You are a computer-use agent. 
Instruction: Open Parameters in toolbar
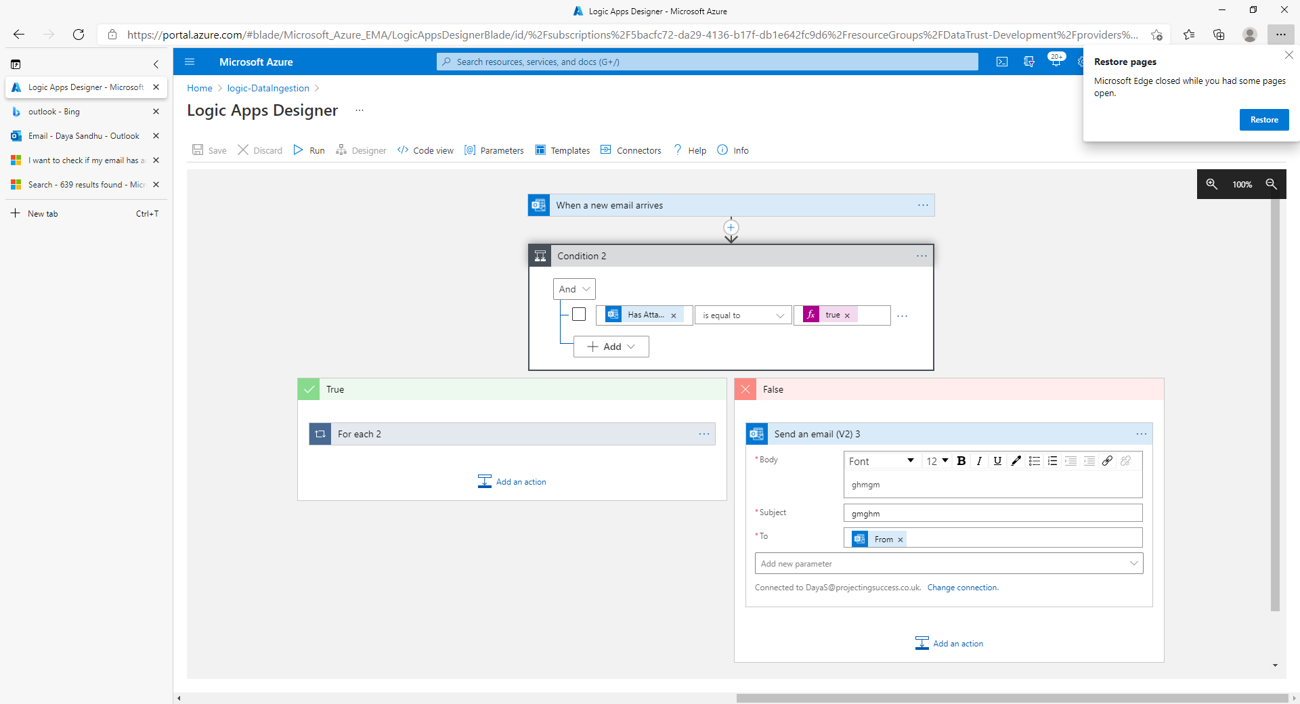tap(494, 150)
